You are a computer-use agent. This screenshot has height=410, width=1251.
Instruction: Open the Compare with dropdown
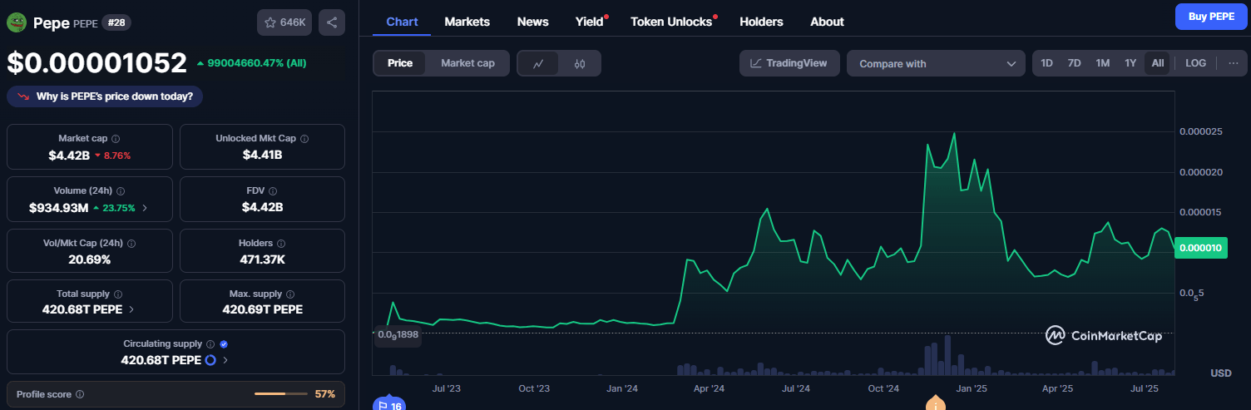click(x=936, y=63)
